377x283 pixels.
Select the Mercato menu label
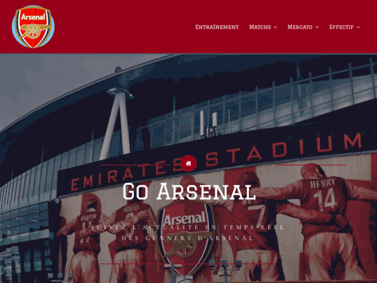click(300, 27)
